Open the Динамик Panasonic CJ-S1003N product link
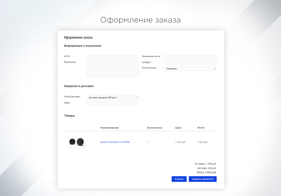Viewport: 281px width, 196px height. click(115, 142)
